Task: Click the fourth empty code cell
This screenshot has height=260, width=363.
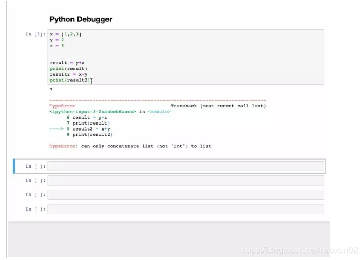Action: point(186,209)
